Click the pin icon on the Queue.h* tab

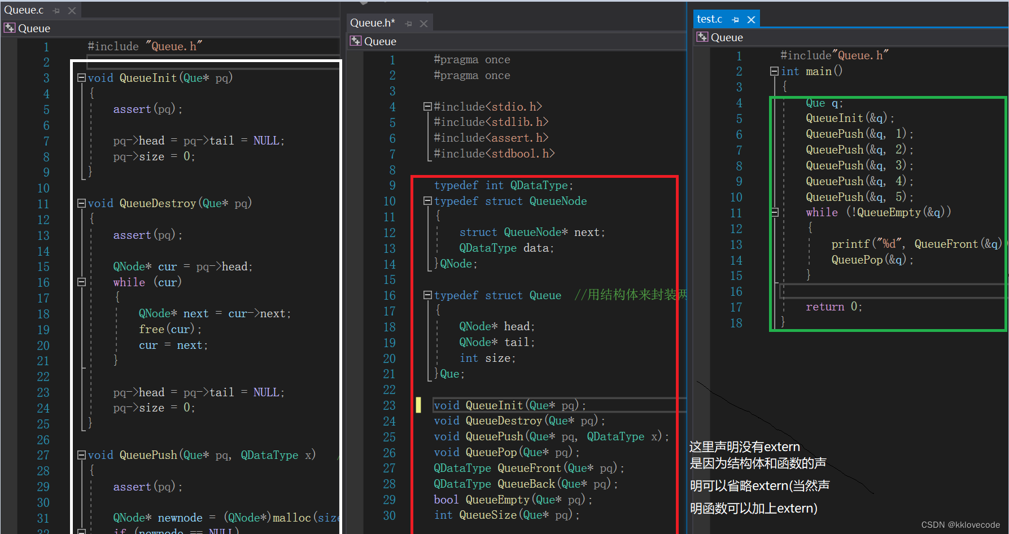(x=408, y=23)
